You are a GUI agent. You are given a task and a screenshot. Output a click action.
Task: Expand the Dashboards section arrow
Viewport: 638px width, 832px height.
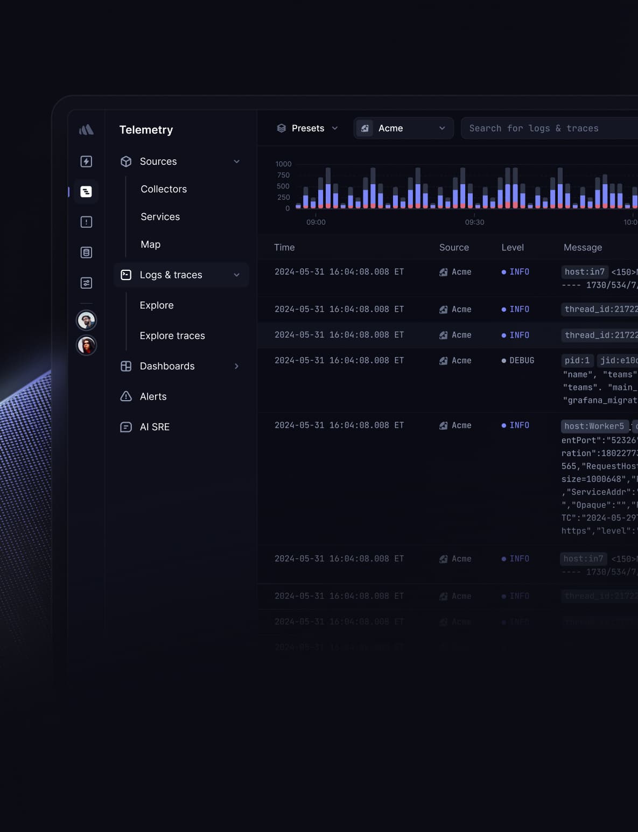click(236, 366)
